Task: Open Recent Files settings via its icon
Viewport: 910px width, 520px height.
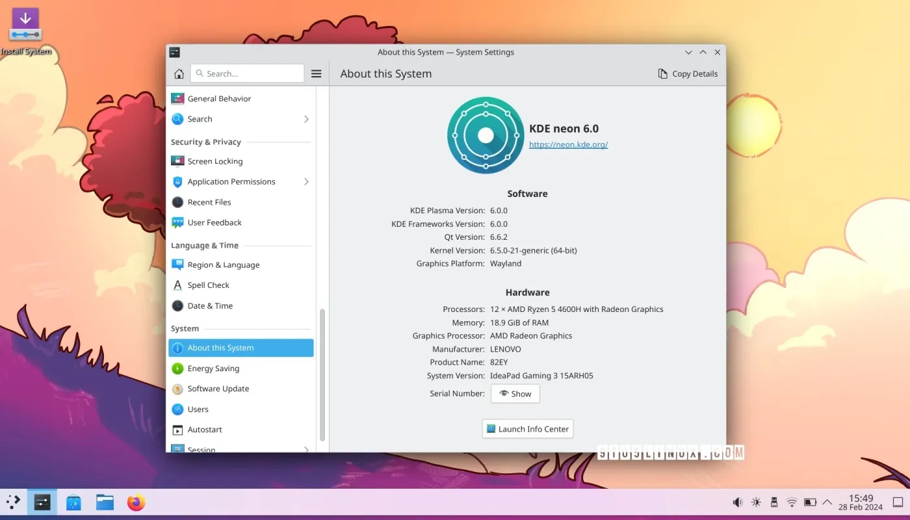Action: coord(177,202)
